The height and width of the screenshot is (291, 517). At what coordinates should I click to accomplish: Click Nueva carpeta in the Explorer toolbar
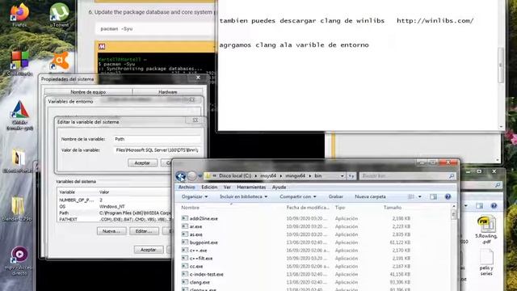tap(370, 196)
